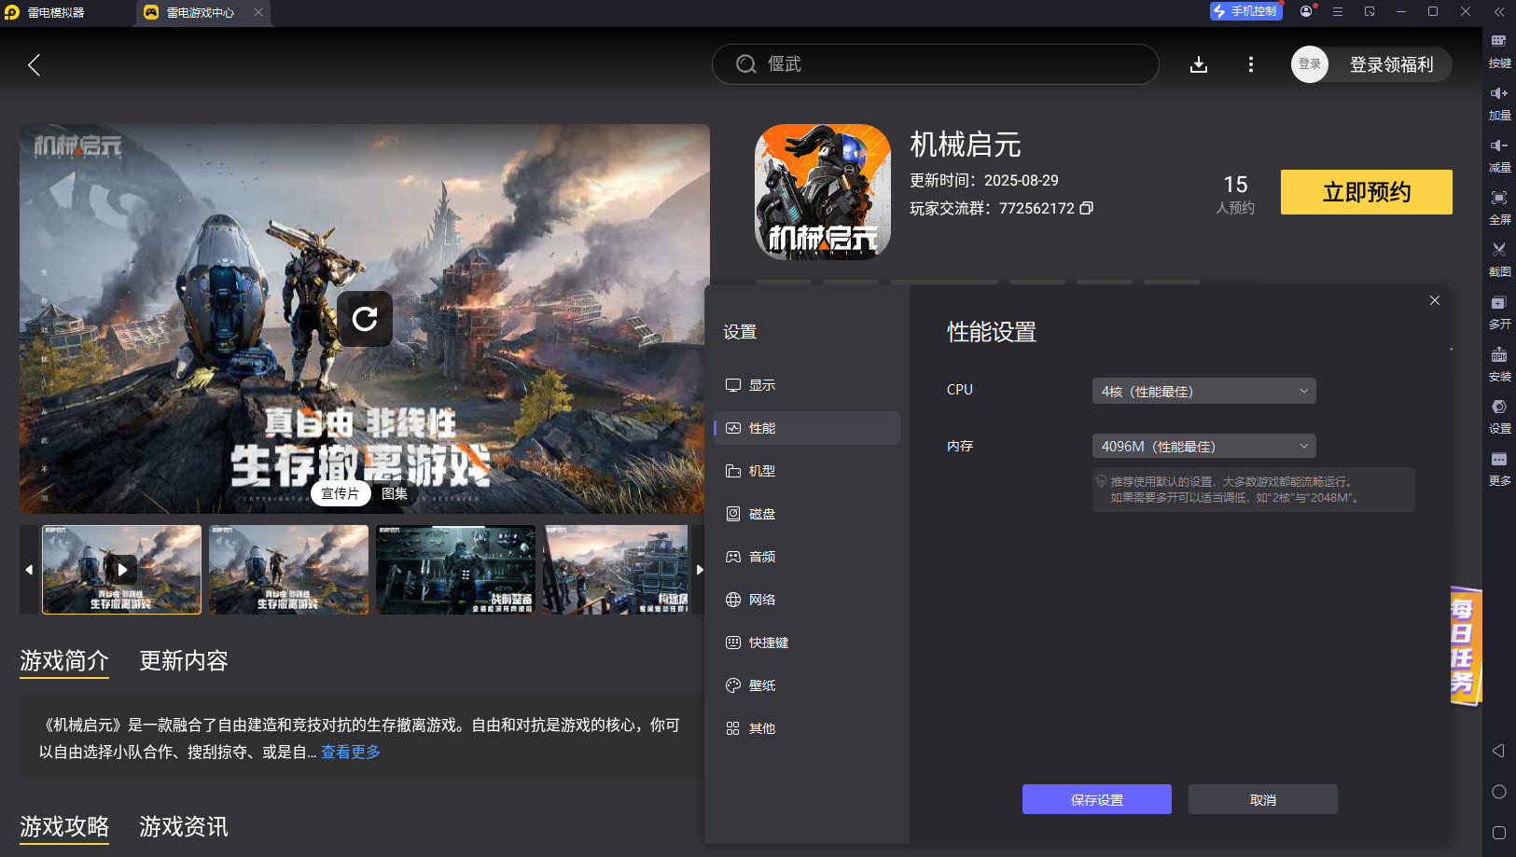The height and width of the screenshot is (857, 1516).
Task: Select the 显示 display settings tab
Action: pos(761,385)
